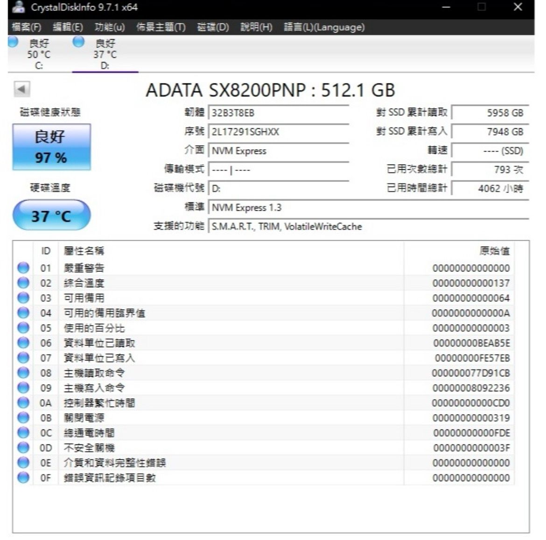This screenshot has height=540, width=546.
Task: Click the ADATA SX8200PNP : 512.1 GB title
Action: (271, 90)
